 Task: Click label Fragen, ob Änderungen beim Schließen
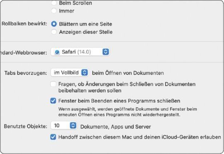(x=127, y=87)
